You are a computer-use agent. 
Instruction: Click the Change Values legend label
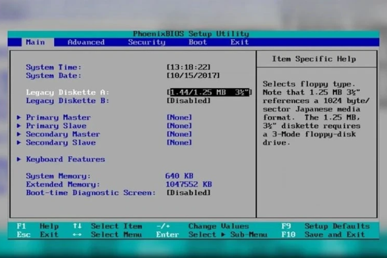point(218,226)
